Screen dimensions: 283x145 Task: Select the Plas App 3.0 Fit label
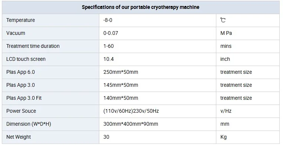(x=24, y=98)
